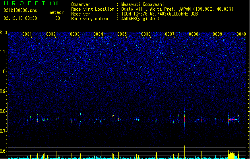250x159 pixels.
Task: Click the 0040 time marker
Action: [x=241, y=34]
